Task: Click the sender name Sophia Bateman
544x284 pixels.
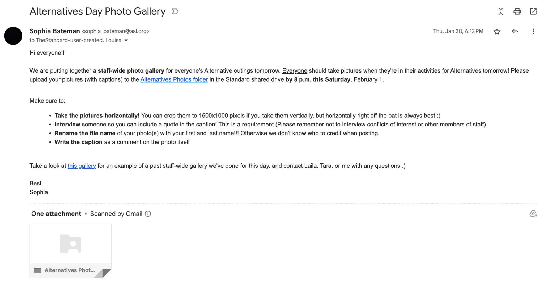Action: tap(54, 31)
